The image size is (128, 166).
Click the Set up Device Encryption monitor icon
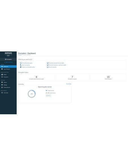click(21, 63)
